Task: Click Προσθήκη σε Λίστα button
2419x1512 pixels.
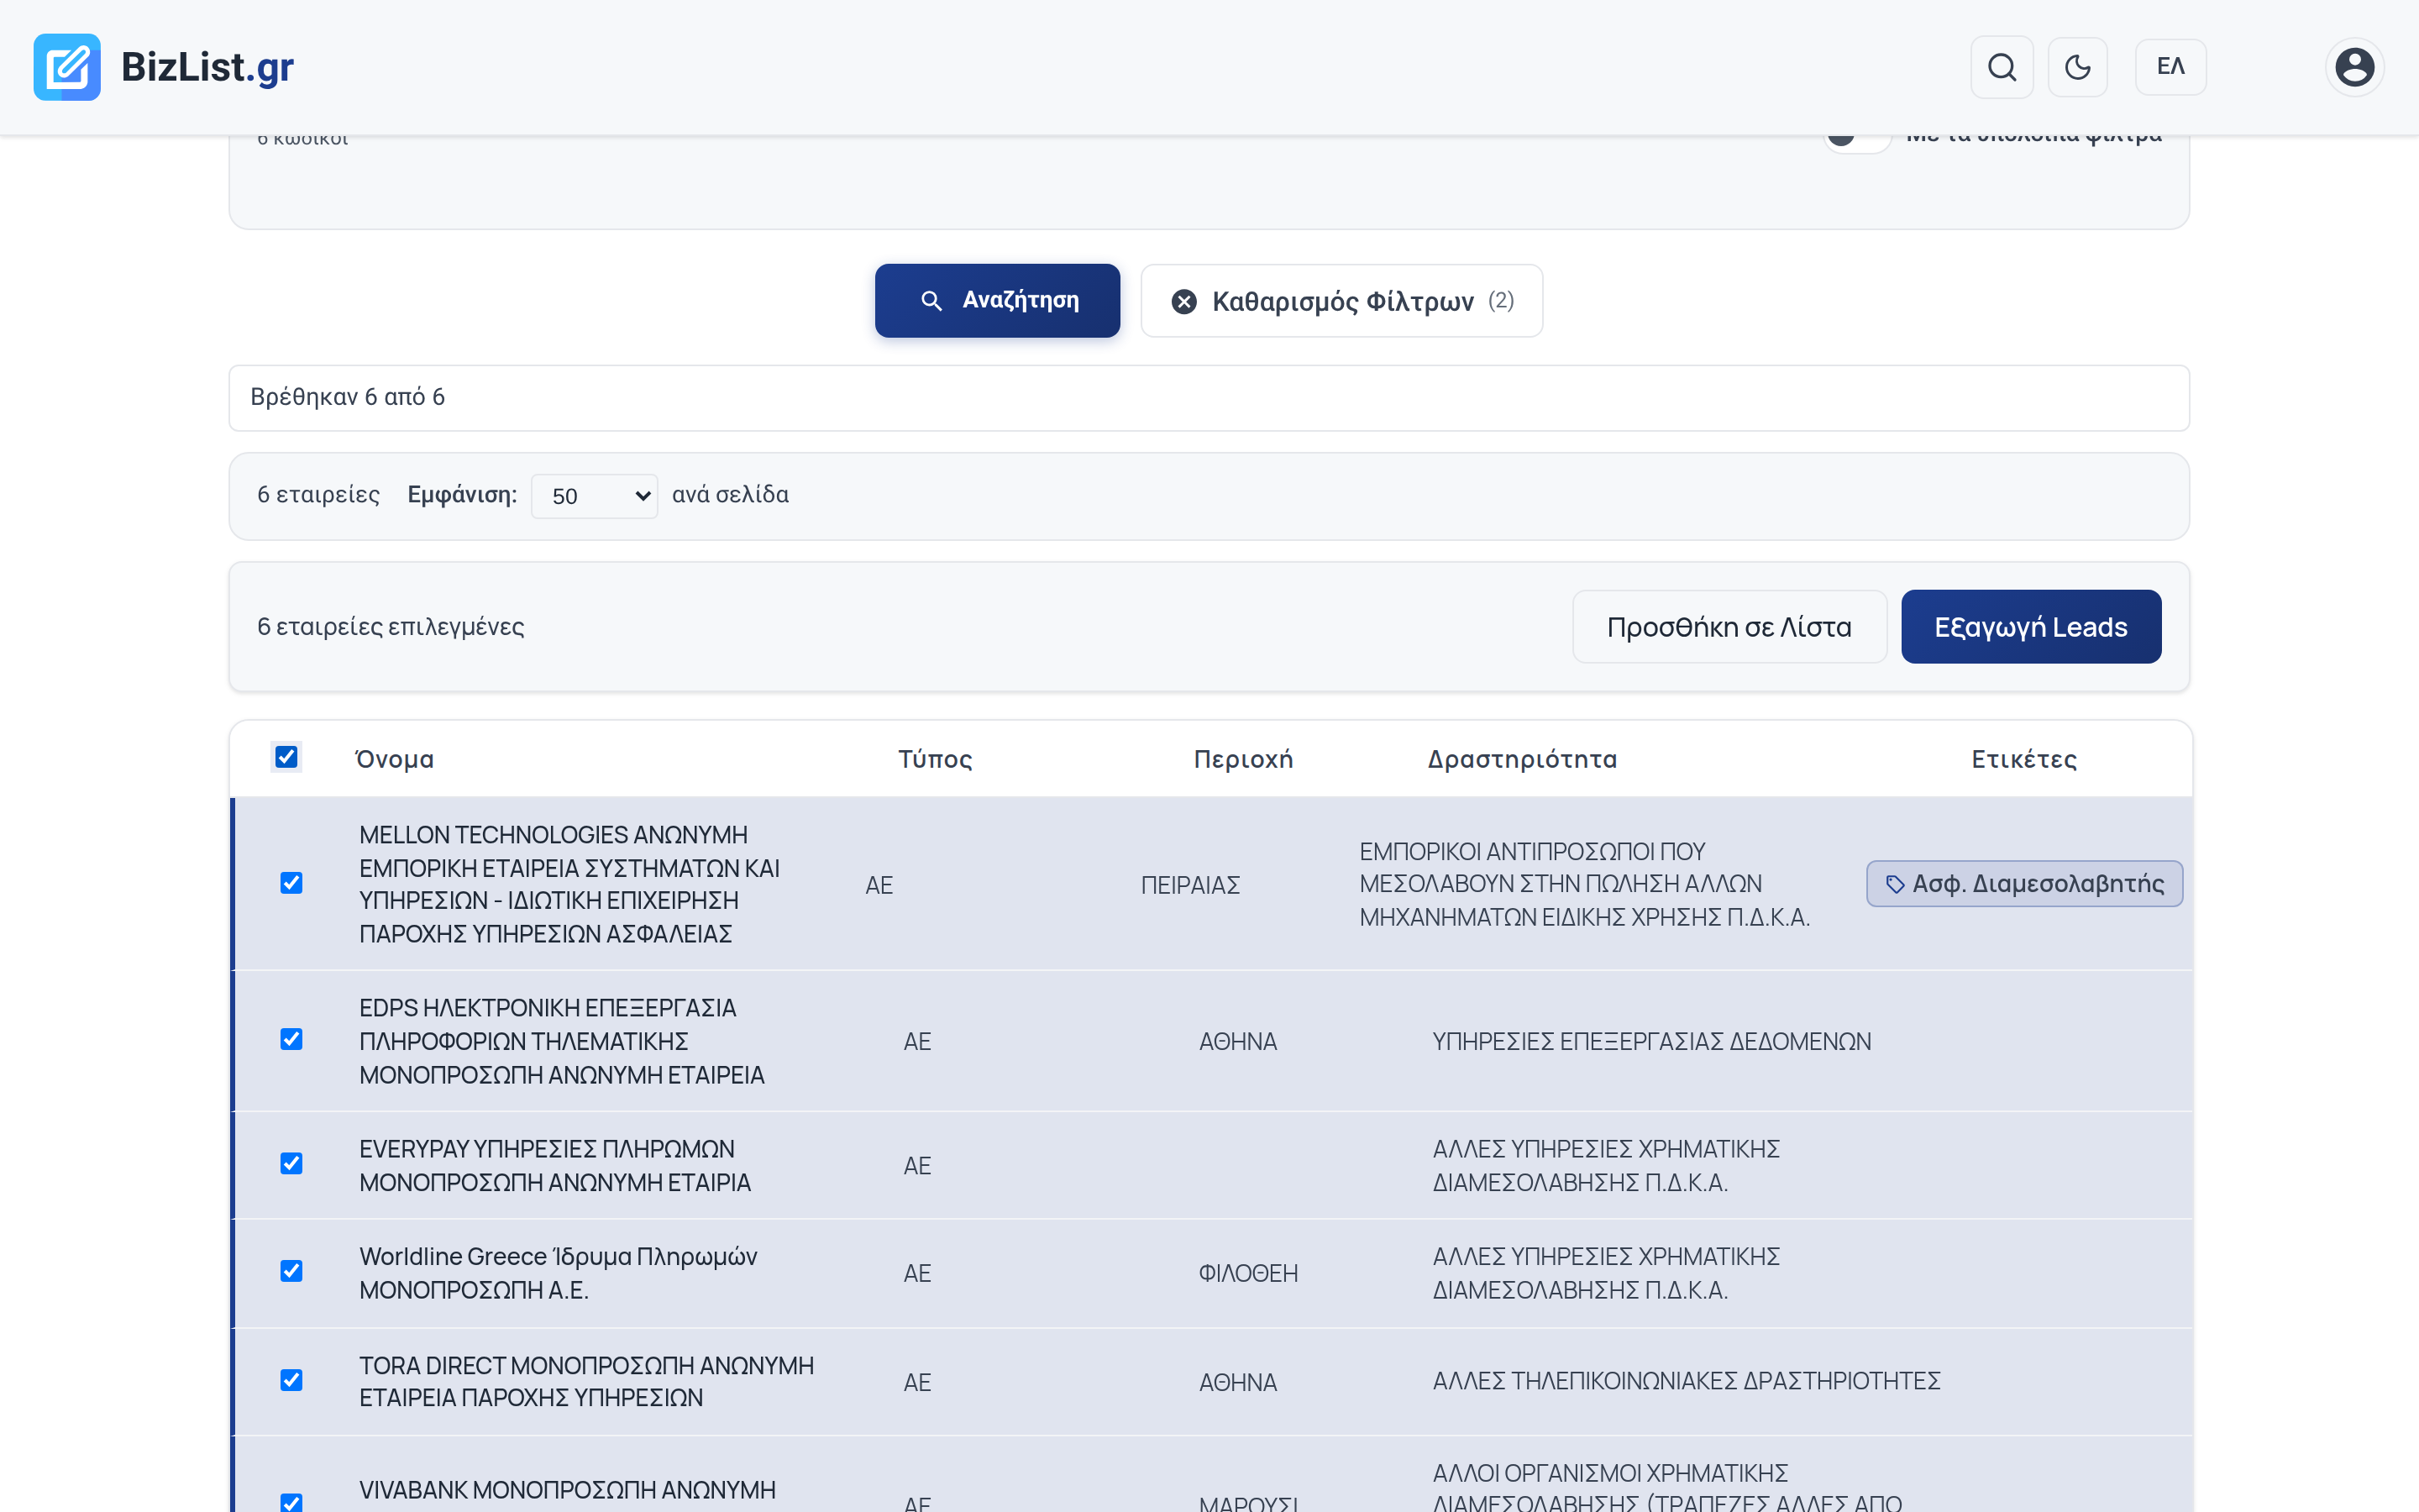Action: [1729, 627]
